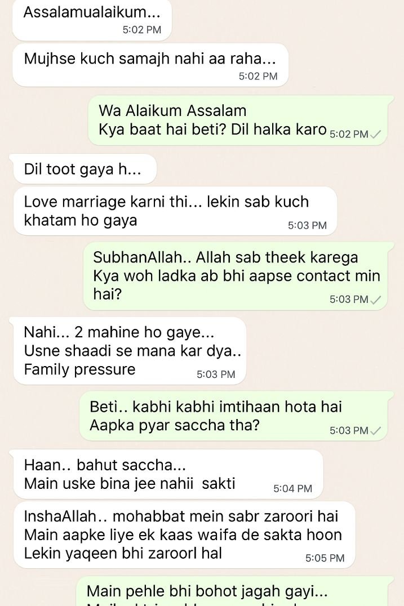Click the checkmark beside 'Dil halka karo'

click(x=375, y=135)
